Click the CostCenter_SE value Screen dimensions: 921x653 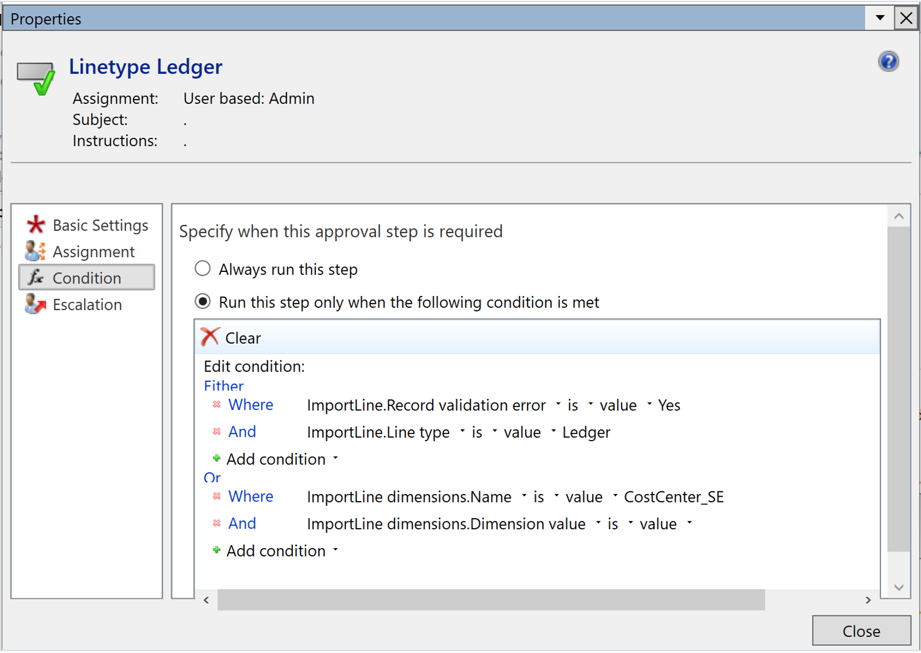(674, 497)
